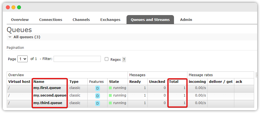
Task: Click the green running indicator of my.first.queue
Action: [110, 88]
